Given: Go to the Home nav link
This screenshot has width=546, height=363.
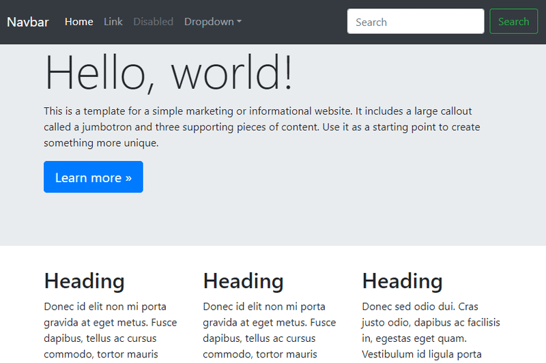Looking at the screenshot, I should coord(78,22).
